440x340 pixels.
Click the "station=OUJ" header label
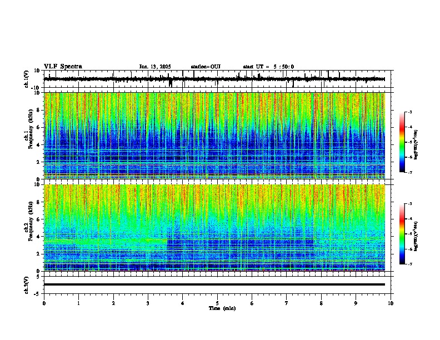point(206,67)
